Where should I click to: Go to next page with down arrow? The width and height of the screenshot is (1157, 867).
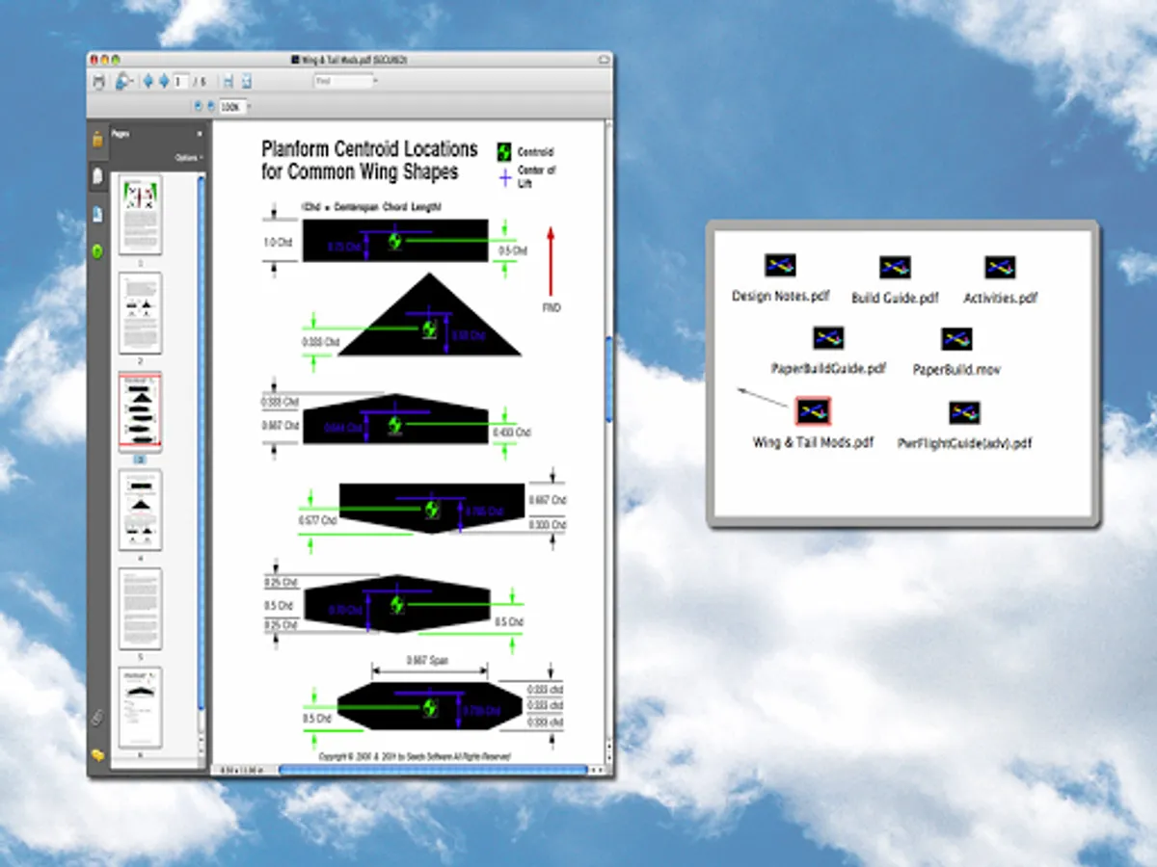(164, 82)
